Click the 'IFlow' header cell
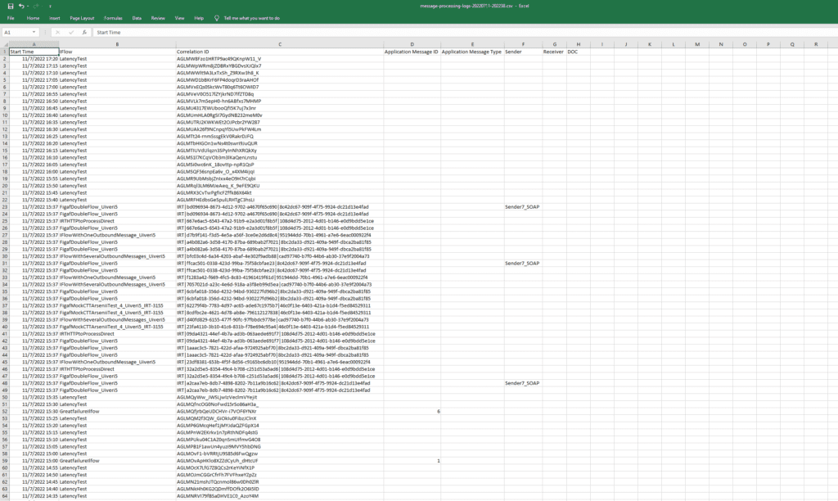Screen dimensions: 838x501 click(117, 52)
